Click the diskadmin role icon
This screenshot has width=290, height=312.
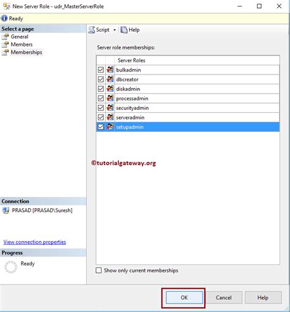(110, 89)
